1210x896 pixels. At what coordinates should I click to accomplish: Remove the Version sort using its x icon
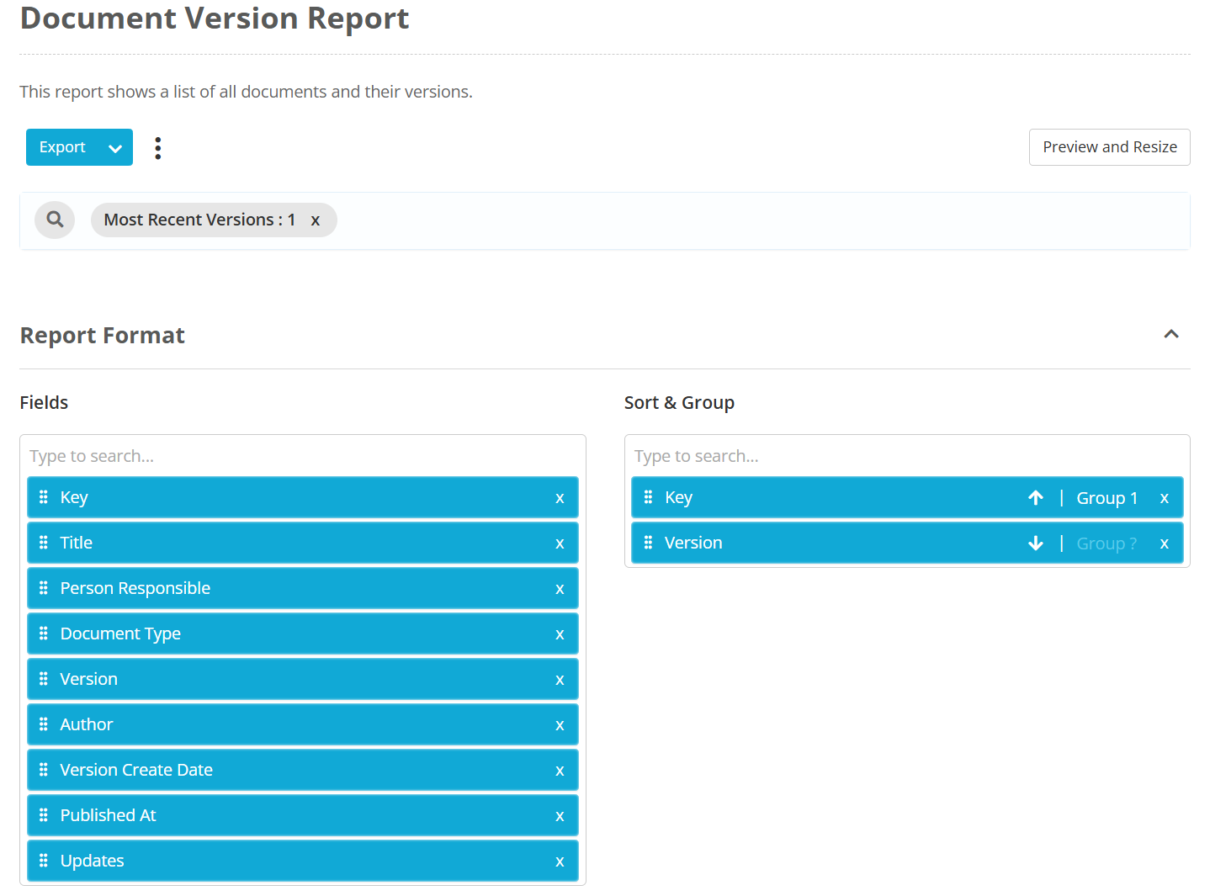[1165, 543]
